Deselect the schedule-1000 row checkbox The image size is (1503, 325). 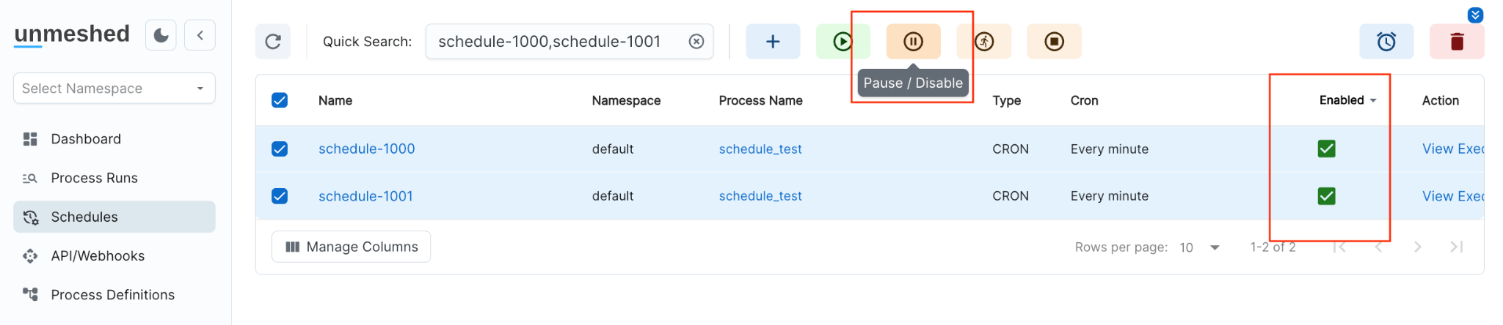coord(280,149)
